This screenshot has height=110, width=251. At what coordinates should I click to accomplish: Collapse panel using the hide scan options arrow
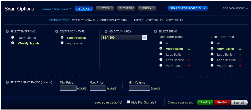247,8
